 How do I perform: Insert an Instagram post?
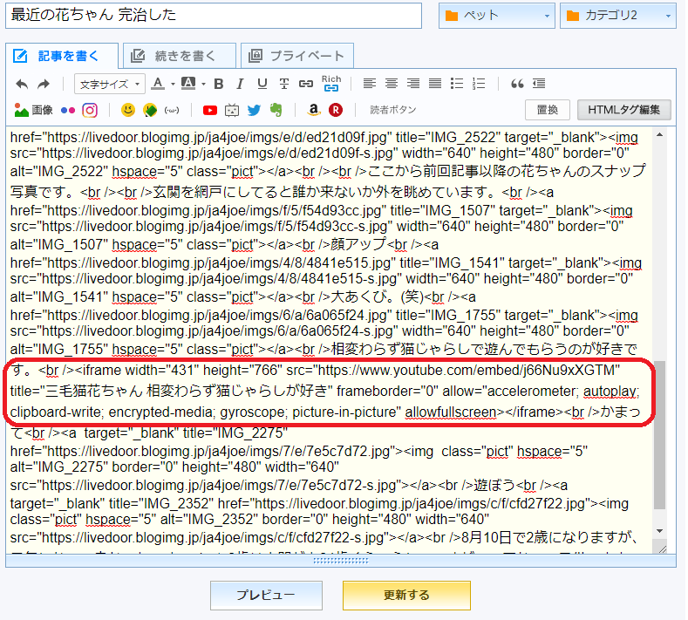point(90,110)
